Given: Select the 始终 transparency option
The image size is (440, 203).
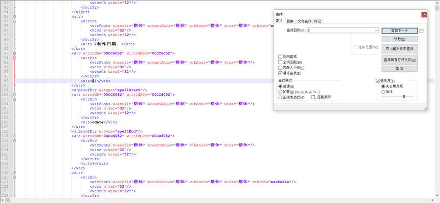Looking at the screenshot, I should (x=384, y=92).
